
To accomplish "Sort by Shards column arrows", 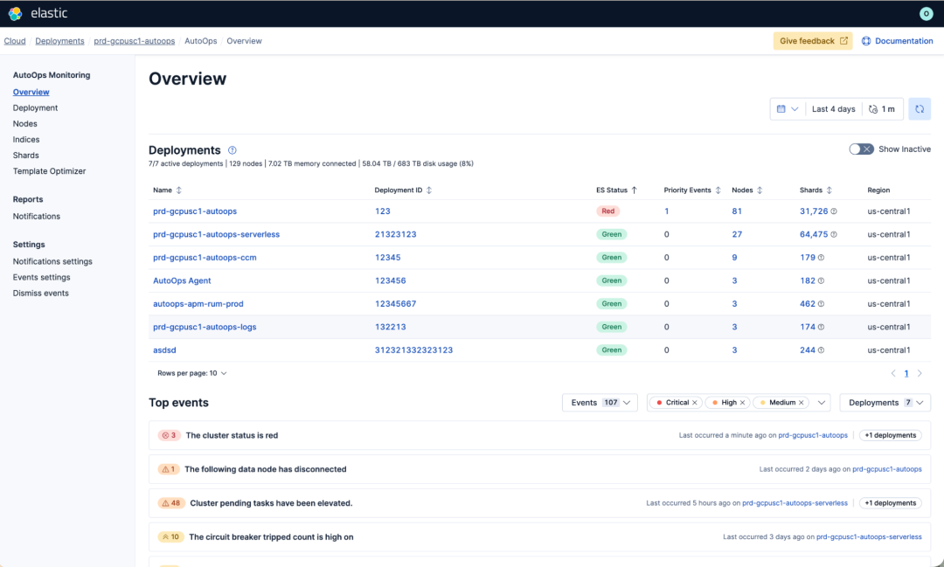I will 829,190.
